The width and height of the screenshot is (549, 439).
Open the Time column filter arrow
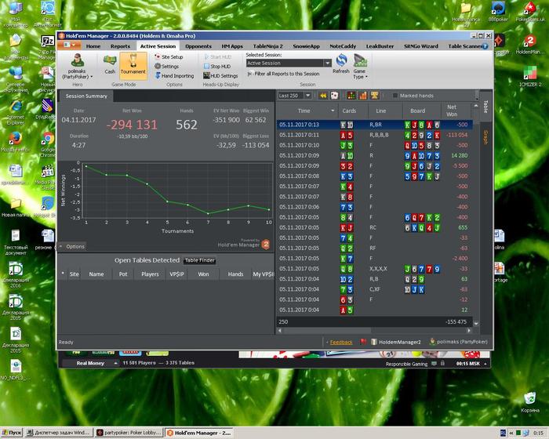333,111
